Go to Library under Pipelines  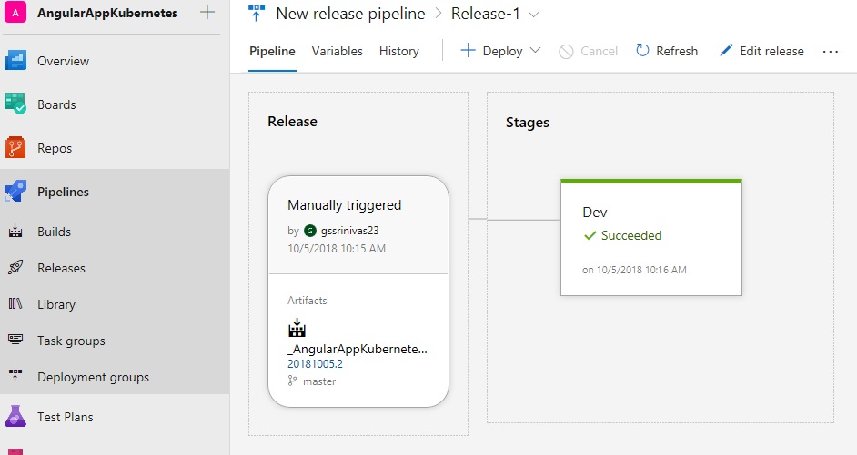pos(56,304)
